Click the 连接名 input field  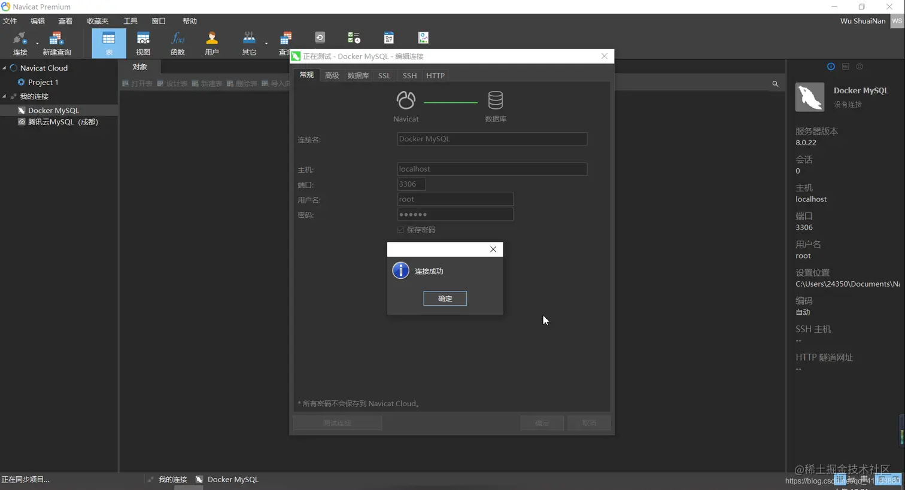(492, 139)
